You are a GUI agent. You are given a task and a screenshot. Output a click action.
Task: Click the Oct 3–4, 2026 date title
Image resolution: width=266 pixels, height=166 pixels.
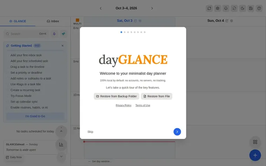tap(126, 8)
